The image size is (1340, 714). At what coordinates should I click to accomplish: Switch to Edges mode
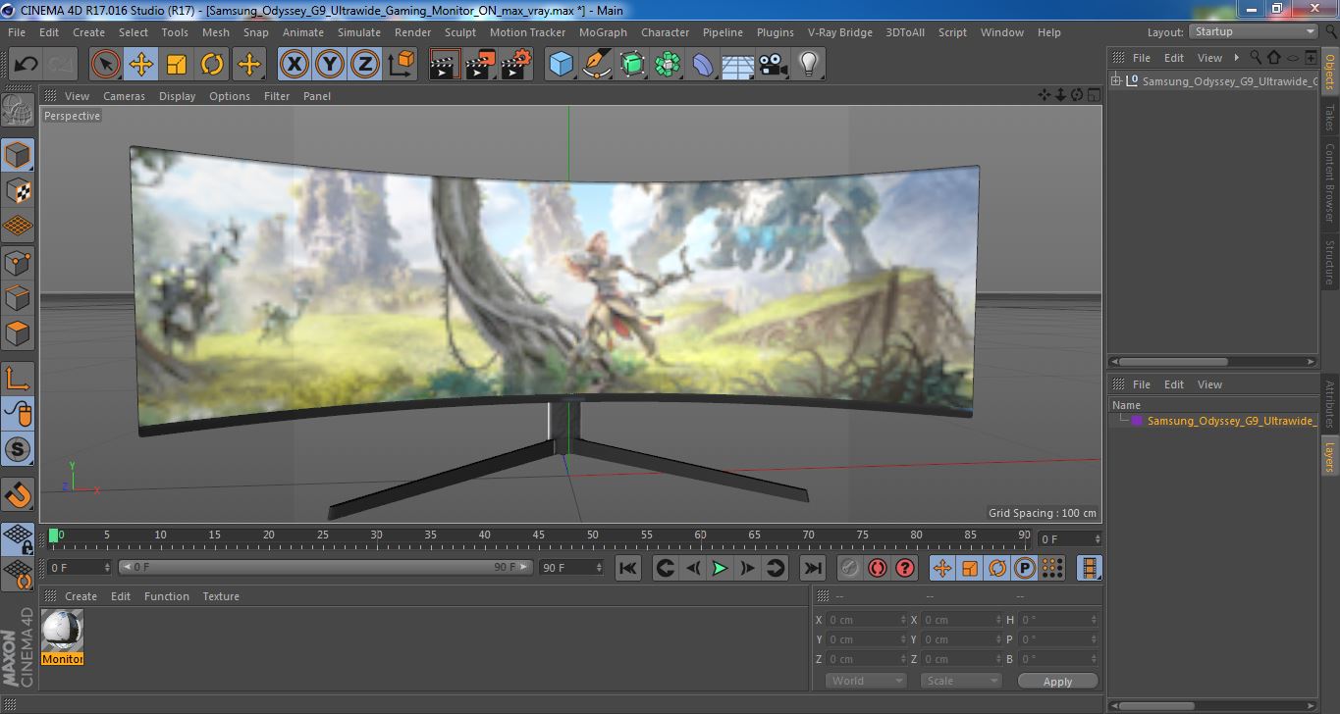pyautogui.click(x=18, y=297)
